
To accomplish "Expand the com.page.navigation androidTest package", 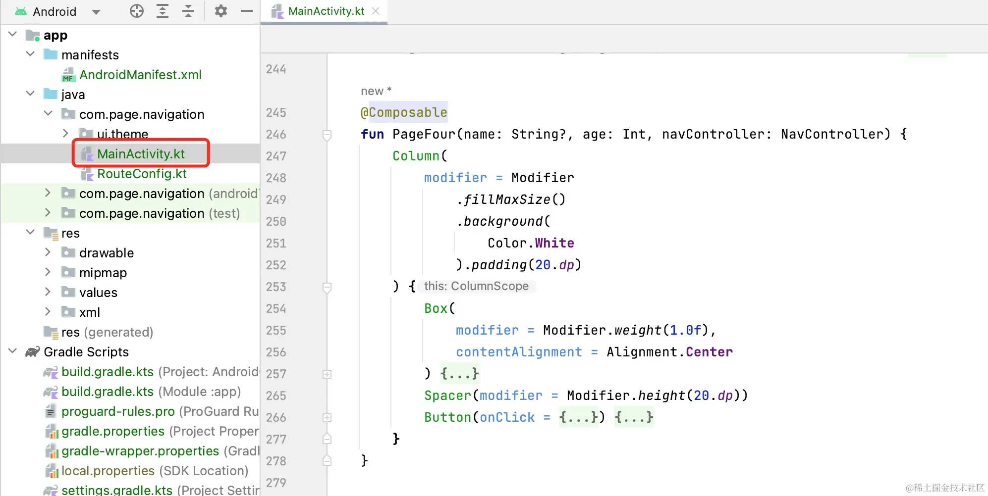I will [x=48, y=193].
